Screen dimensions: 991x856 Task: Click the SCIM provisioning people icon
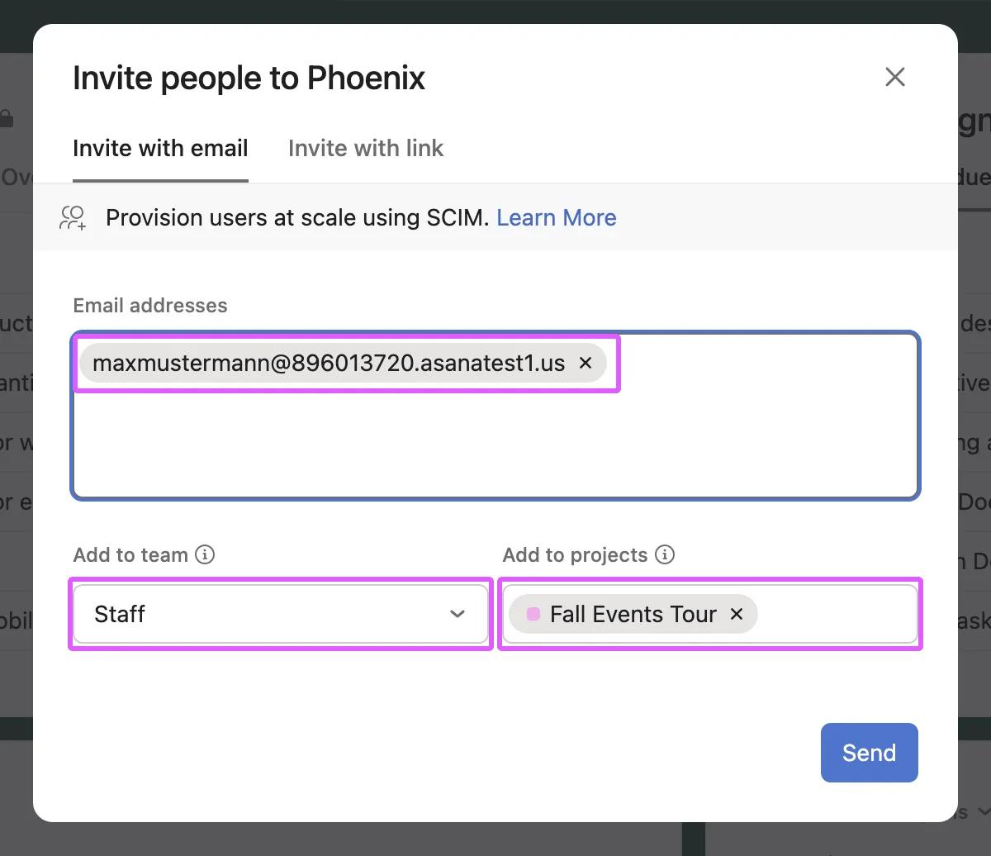click(73, 218)
